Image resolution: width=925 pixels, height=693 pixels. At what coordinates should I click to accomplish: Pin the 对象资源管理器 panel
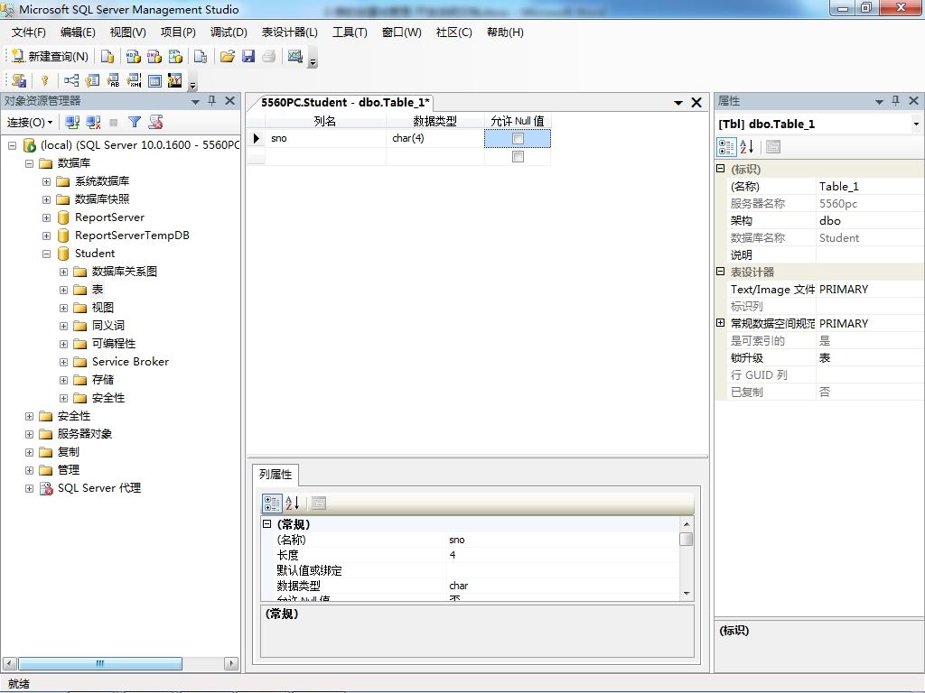[211, 101]
